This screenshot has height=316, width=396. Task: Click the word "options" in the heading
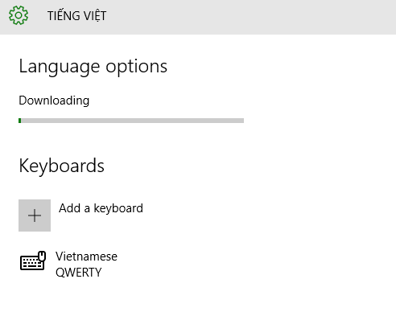pyautogui.click(x=136, y=67)
